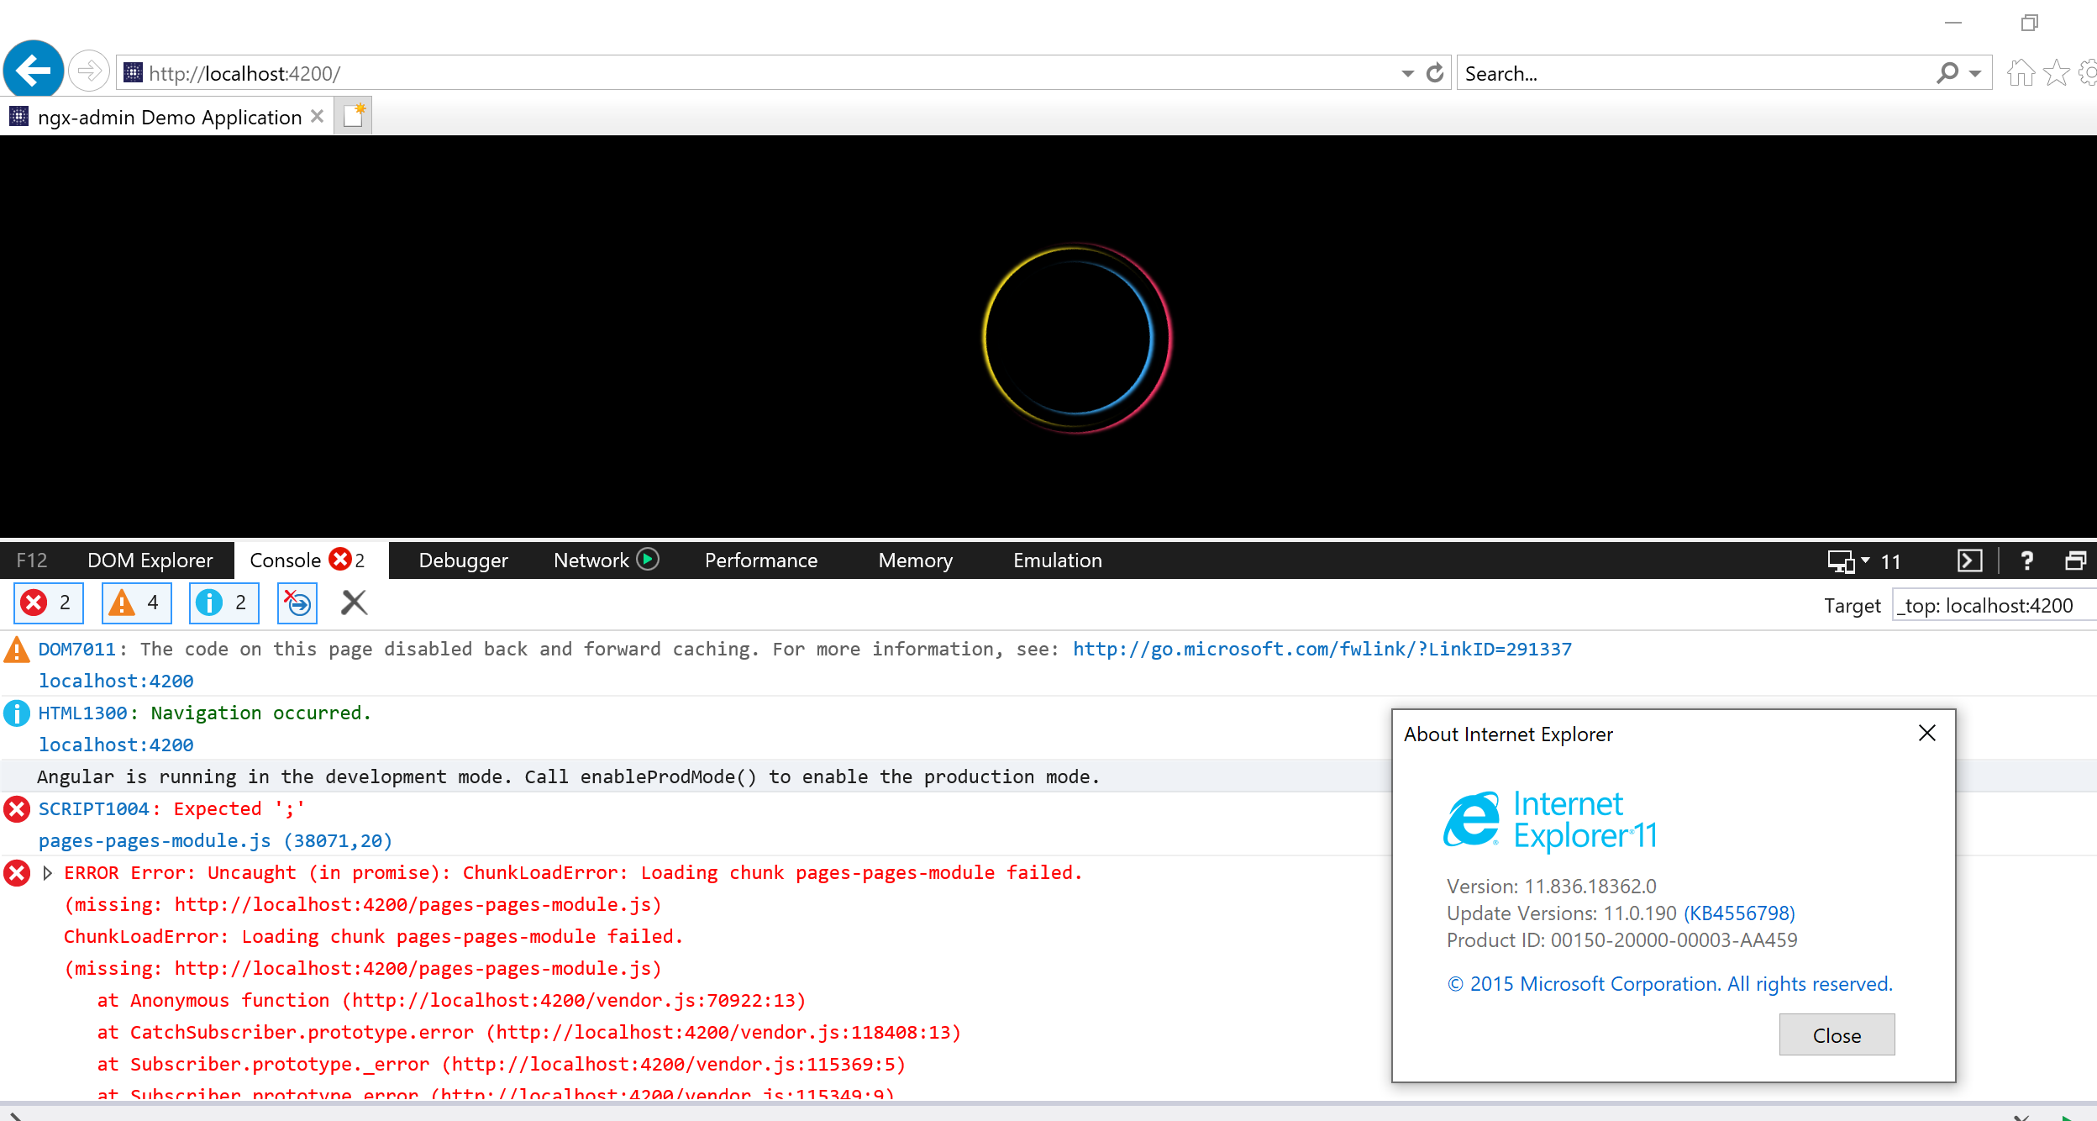Click the search magnifier icon
The image size is (2097, 1121).
(x=1947, y=73)
